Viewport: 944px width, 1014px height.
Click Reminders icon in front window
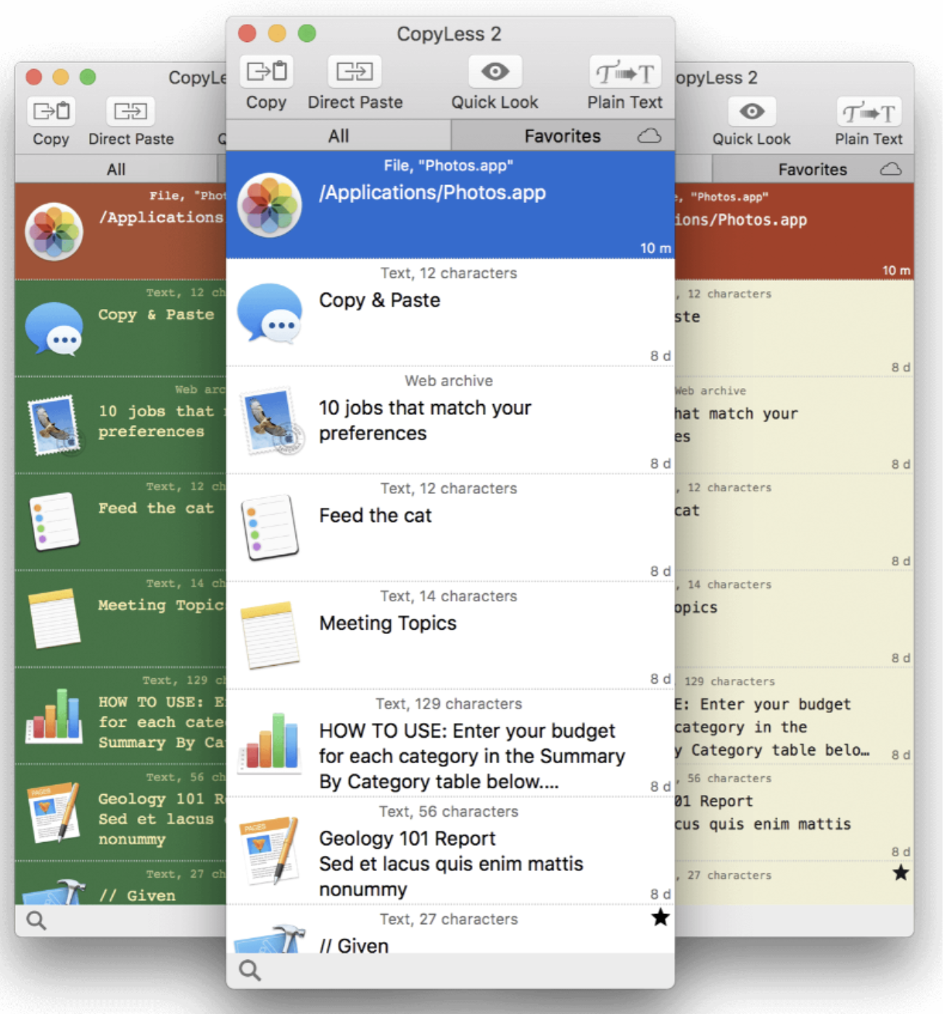pos(270,527)
